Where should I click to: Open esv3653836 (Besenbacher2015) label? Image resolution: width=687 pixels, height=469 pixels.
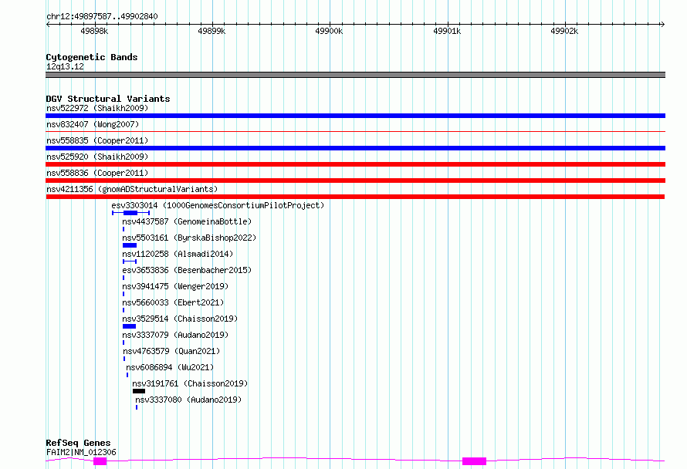(x=187, y=270)
